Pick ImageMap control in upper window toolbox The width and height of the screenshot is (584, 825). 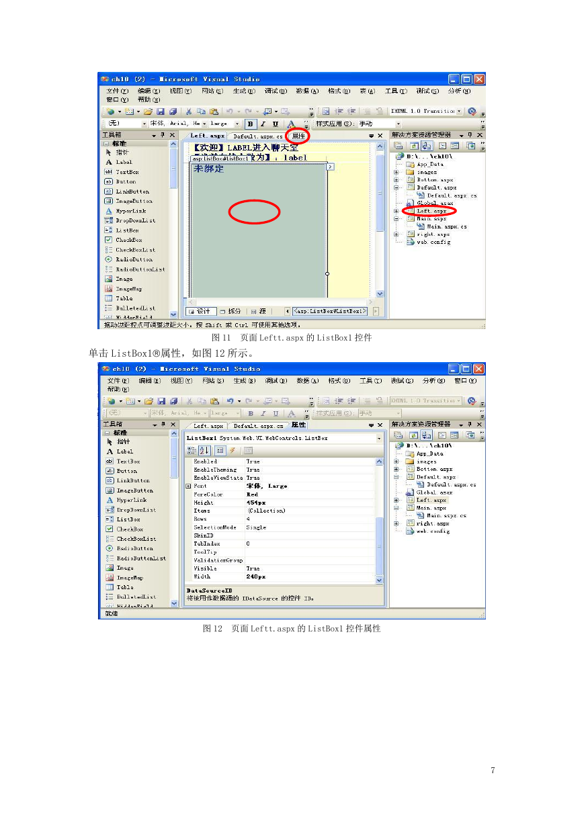click(124, 289)
